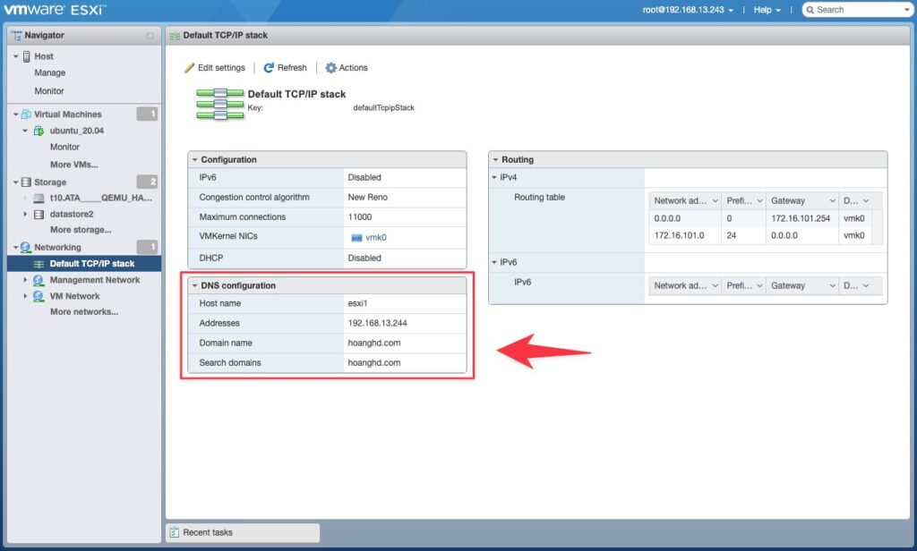The image size is (917, 551).
Task: Click the Recent tasks icon
Action: coord(174,532)
